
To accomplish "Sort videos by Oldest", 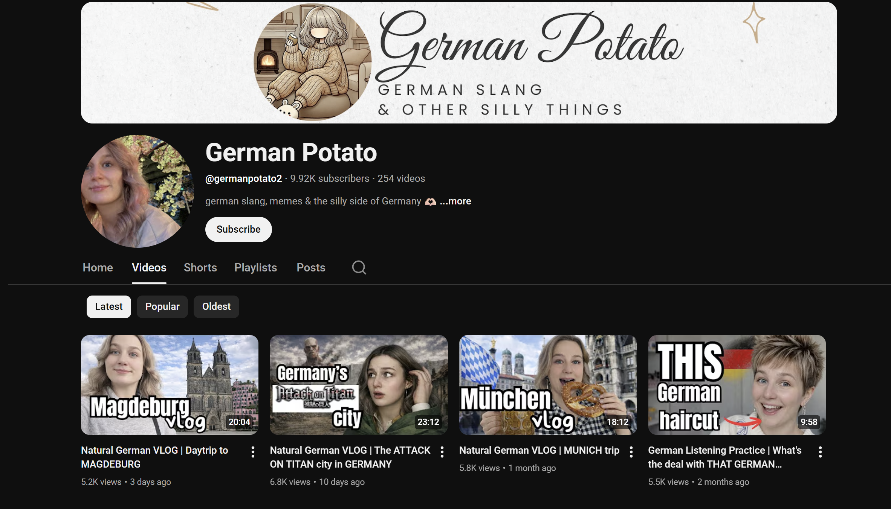I will 216,306.
